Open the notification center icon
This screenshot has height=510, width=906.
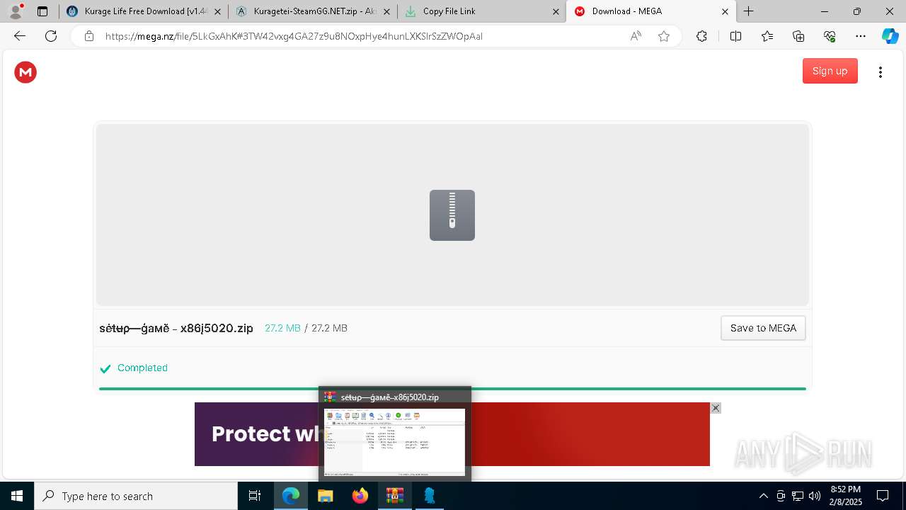point(883,496)
